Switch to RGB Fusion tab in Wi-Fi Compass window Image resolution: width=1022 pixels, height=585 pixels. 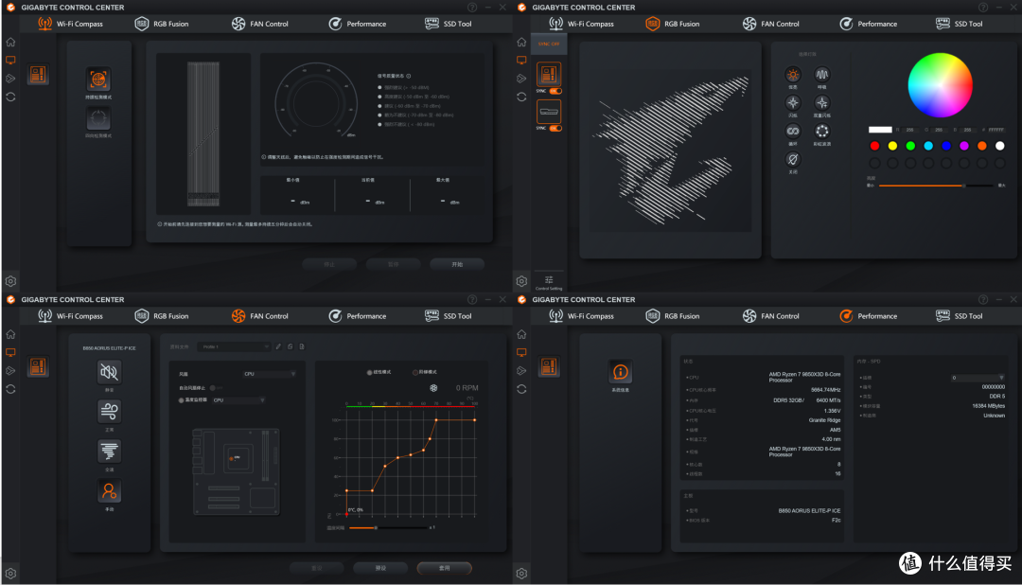pos(162,24)
